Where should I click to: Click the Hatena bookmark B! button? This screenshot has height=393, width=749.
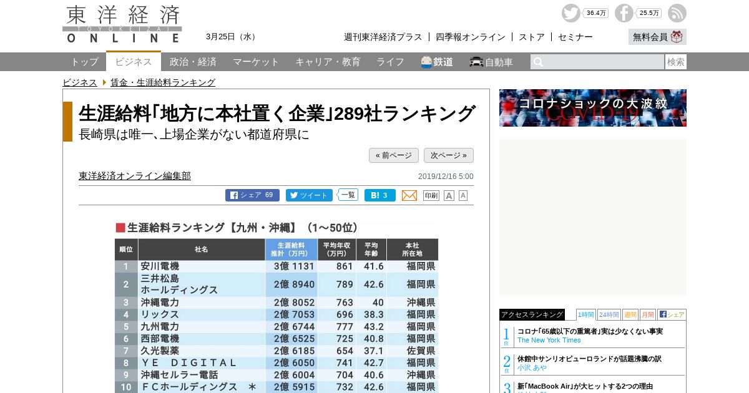(380, 195)
